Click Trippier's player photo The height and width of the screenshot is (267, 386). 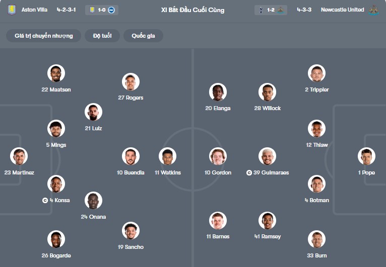click(x=316, y=73)
